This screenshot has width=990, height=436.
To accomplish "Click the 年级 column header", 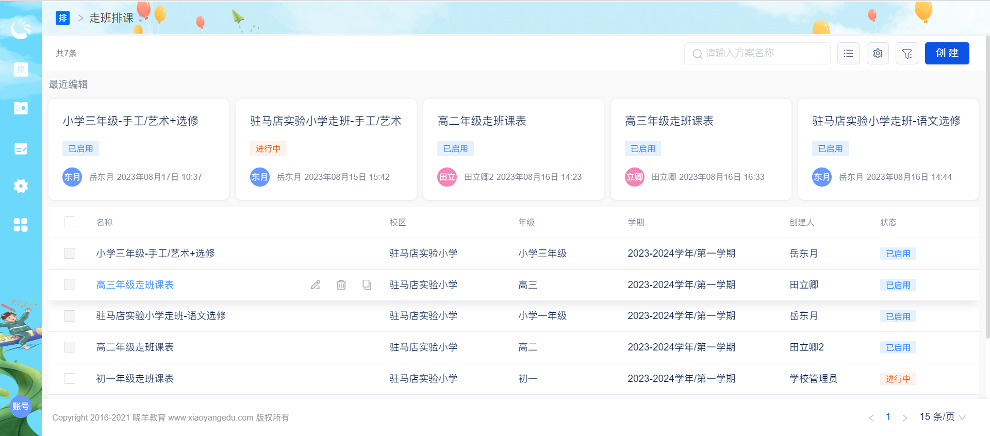I will (526, 222).
